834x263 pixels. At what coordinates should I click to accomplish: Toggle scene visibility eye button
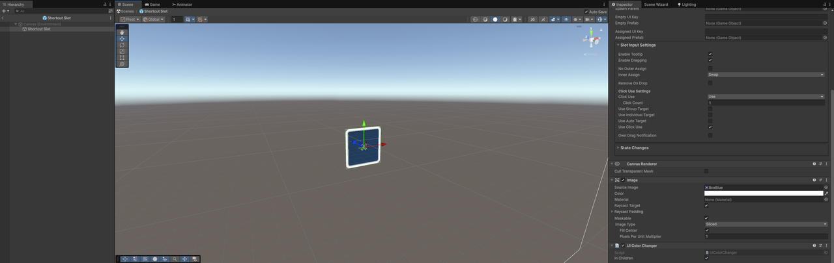coord(566,19)
